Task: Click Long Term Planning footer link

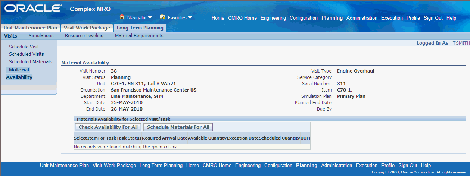Action: 161,166
